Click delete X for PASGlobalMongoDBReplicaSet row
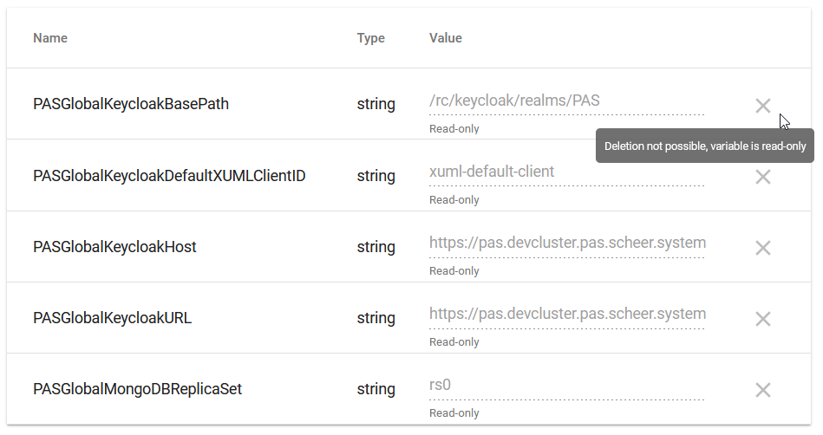The image size is (823, 435). 762,390
